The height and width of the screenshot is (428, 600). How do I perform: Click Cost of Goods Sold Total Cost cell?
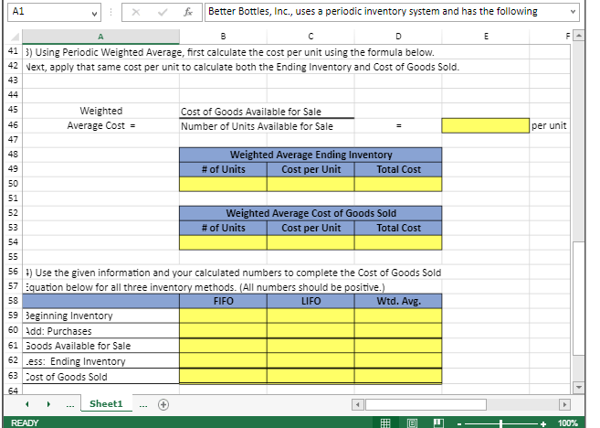click(x=398, y=242)
